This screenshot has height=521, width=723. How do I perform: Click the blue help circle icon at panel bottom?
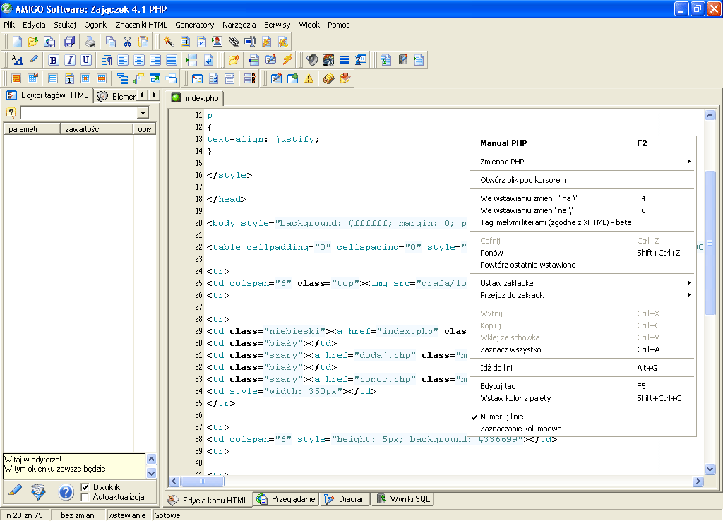click(66, 493)
